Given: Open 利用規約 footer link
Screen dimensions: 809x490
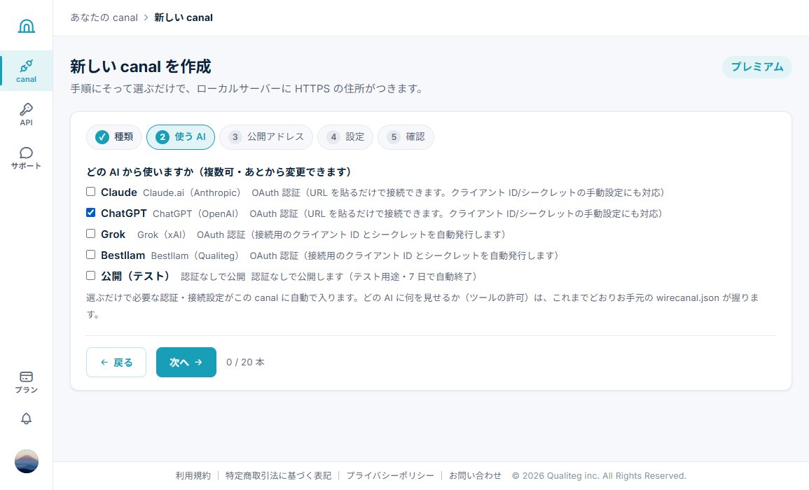Looking at the screenshot, I should (193, 475).
